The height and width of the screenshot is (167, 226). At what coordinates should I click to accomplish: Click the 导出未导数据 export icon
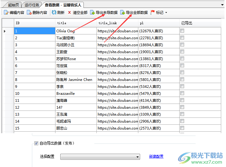click(x=93, y=13)
